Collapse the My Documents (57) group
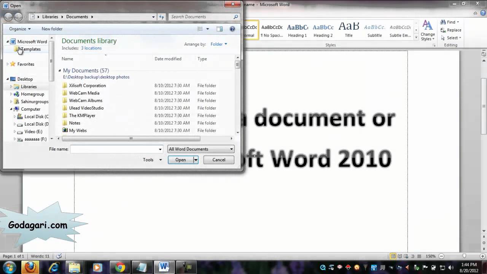This screenshot has height=274, width=487. 60,71
